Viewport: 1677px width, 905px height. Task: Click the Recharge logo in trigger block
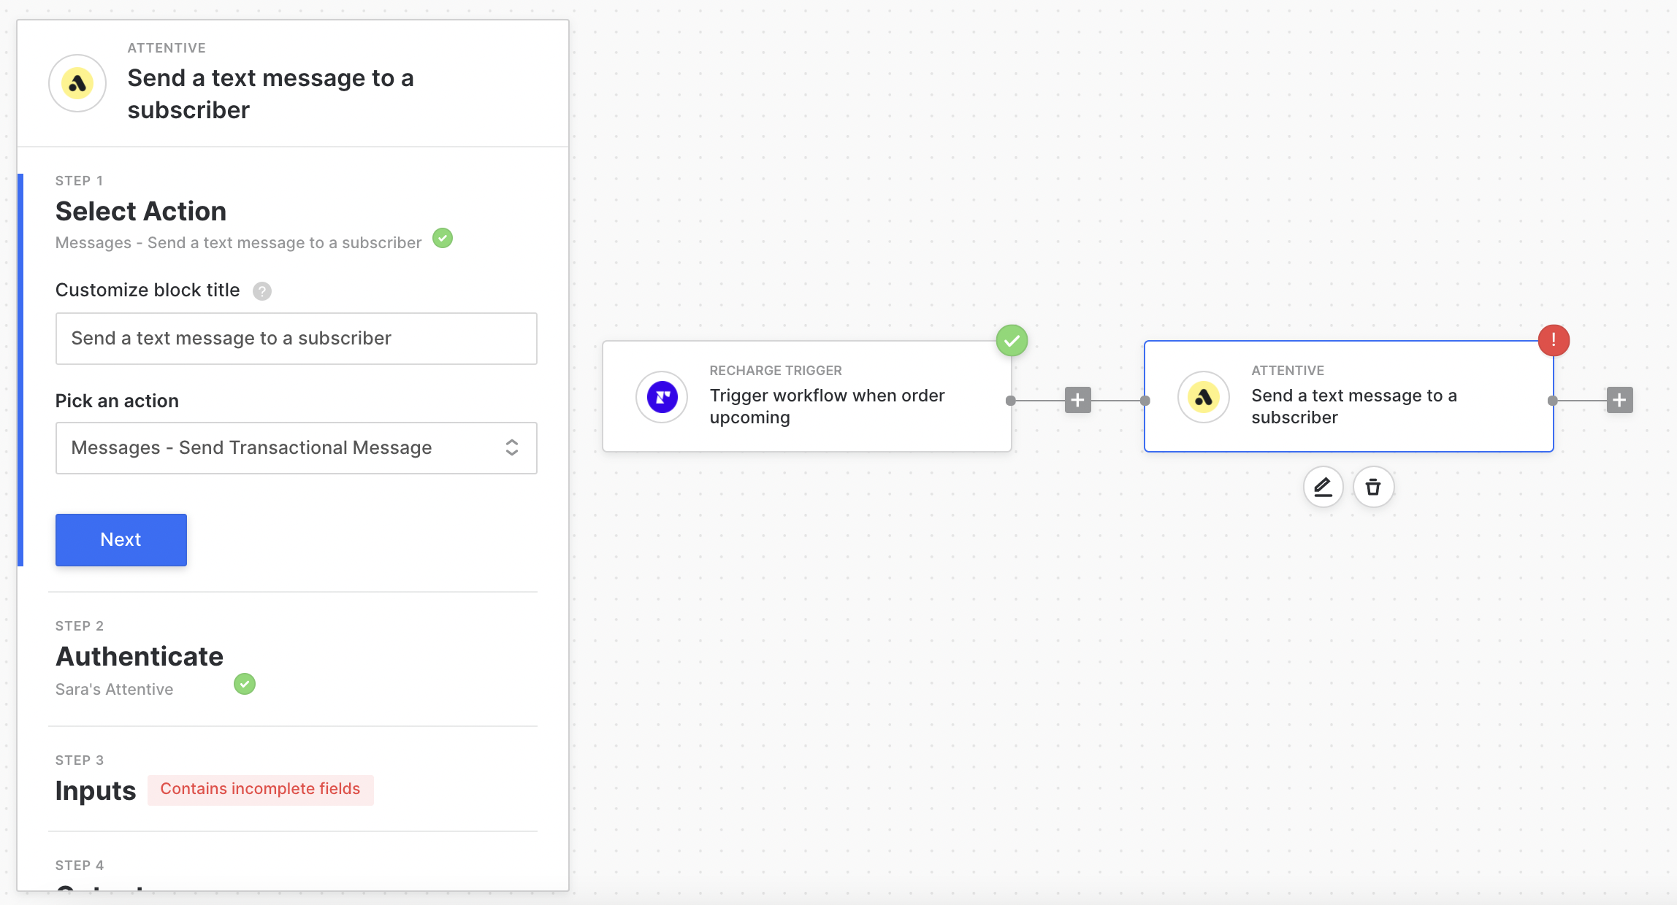click(662, 397)
